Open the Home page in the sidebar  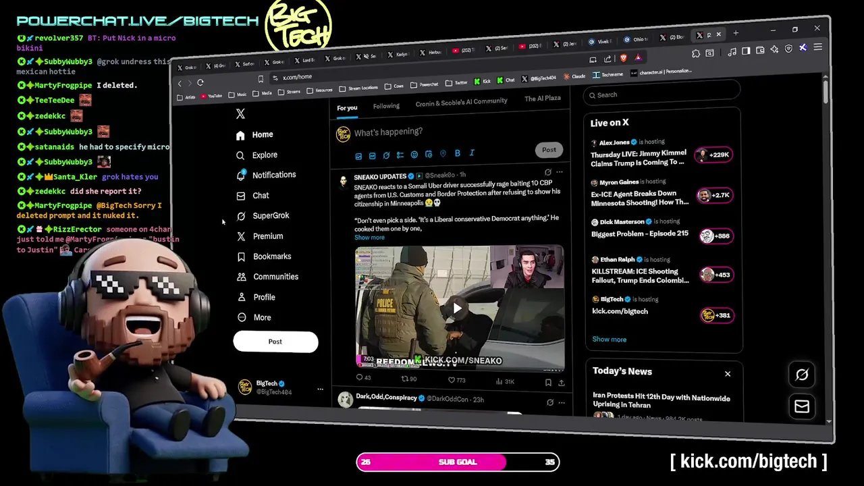coord(254,135)
